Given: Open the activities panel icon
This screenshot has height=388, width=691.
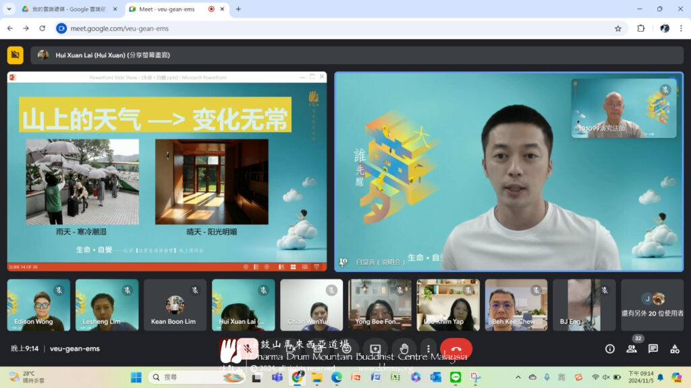Looking at the screenshot, I should point(674,349).
